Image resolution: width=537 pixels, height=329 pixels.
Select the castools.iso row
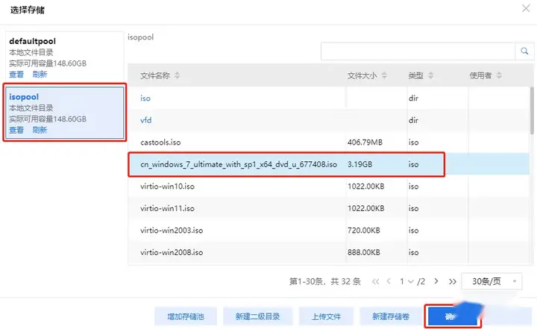[329, 142]
